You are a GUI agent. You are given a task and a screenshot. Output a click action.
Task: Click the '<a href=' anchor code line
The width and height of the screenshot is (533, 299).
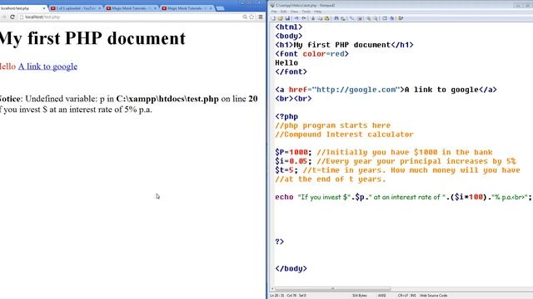[386, 90]
